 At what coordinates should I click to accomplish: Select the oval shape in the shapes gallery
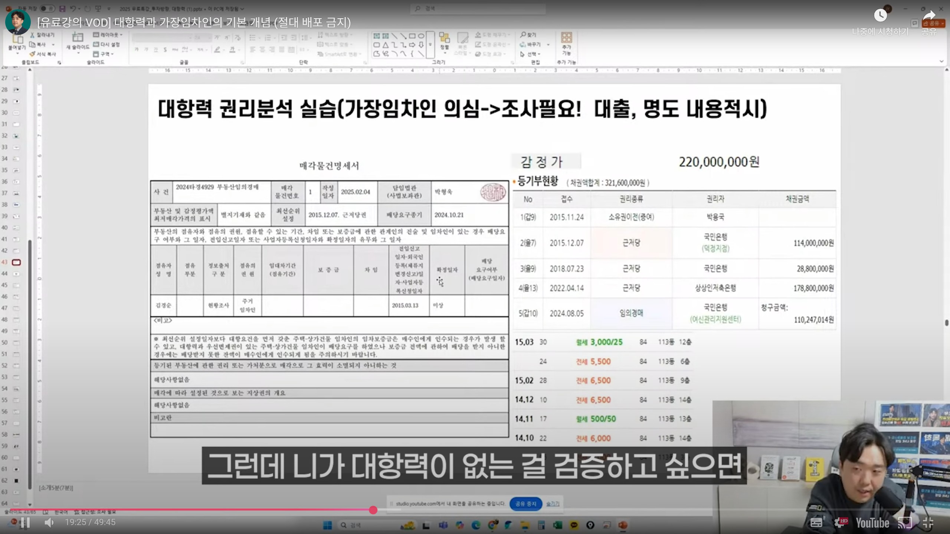[x=421, y=36]
